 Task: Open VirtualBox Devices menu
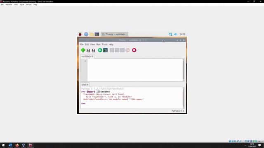point(28,5)
